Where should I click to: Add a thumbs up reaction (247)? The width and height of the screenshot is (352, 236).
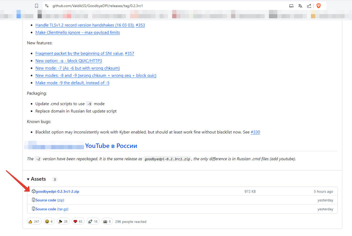pos(34,221)
